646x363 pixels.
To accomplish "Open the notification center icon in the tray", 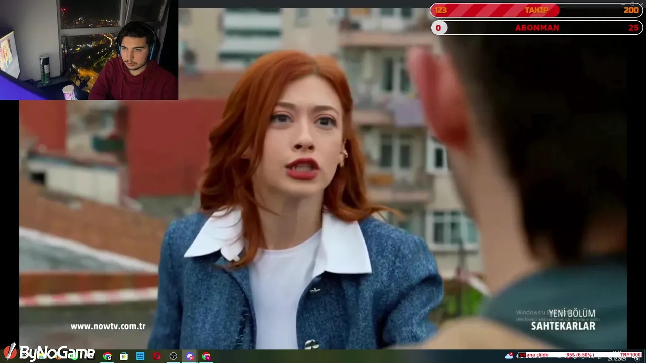I will point(637,359).
